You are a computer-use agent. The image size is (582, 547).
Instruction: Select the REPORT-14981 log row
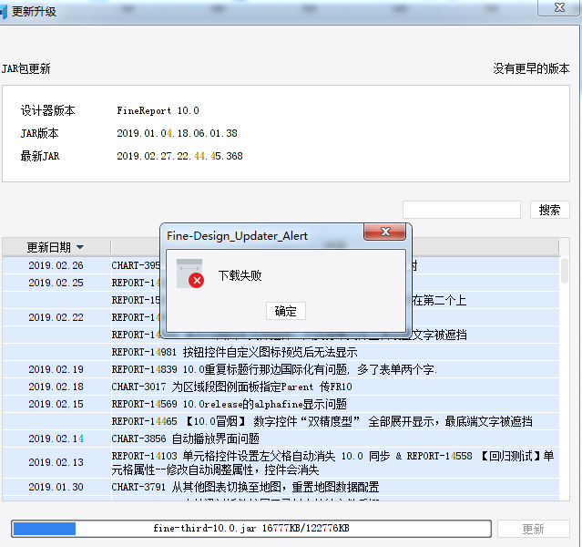[335, 352]
